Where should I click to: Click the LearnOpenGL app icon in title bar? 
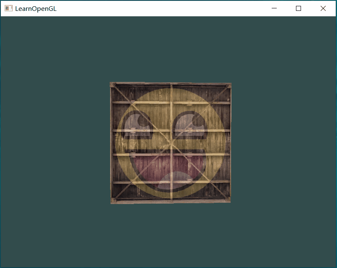click(8, 8)
